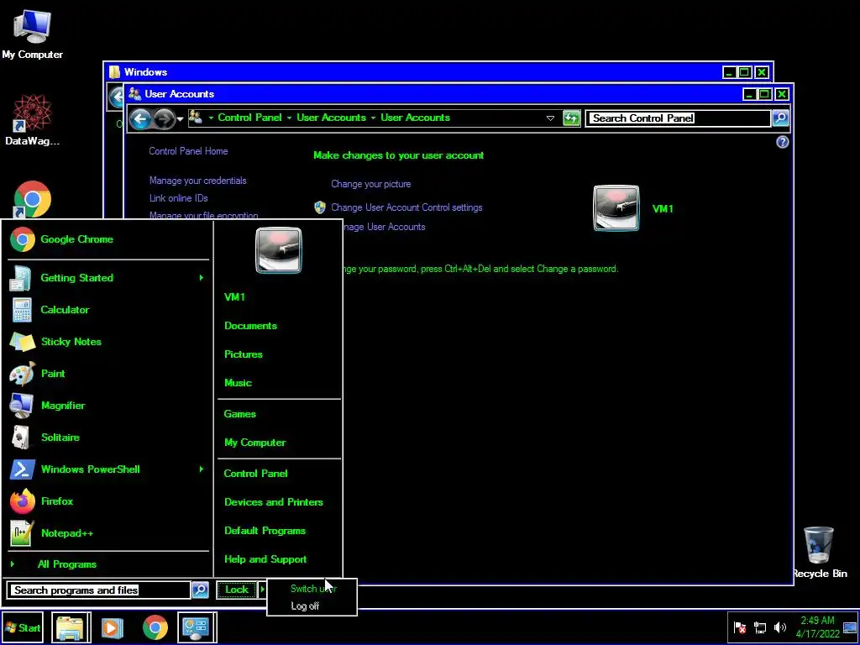Open Games from the Start menu

pyautogui.click(x=239, y=414)
